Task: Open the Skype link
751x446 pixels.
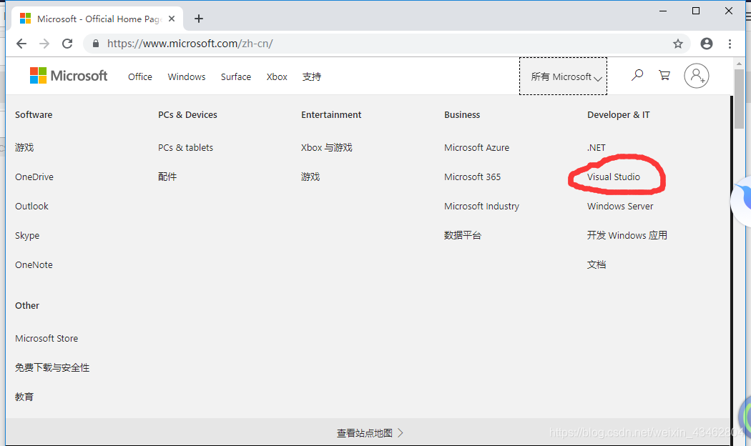Action: (27, 235)
